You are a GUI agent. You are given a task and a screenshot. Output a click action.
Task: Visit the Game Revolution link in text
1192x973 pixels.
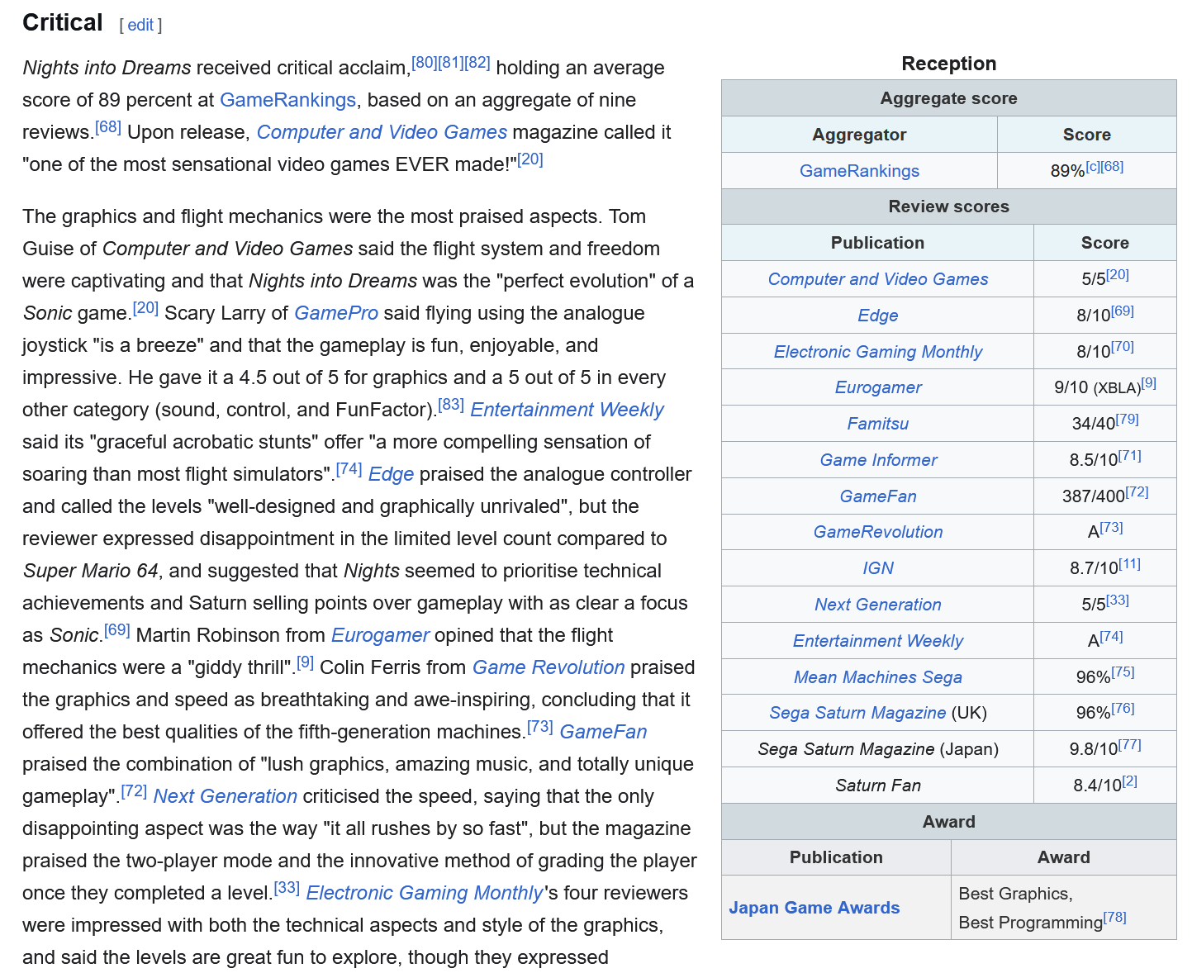(549, 667)
